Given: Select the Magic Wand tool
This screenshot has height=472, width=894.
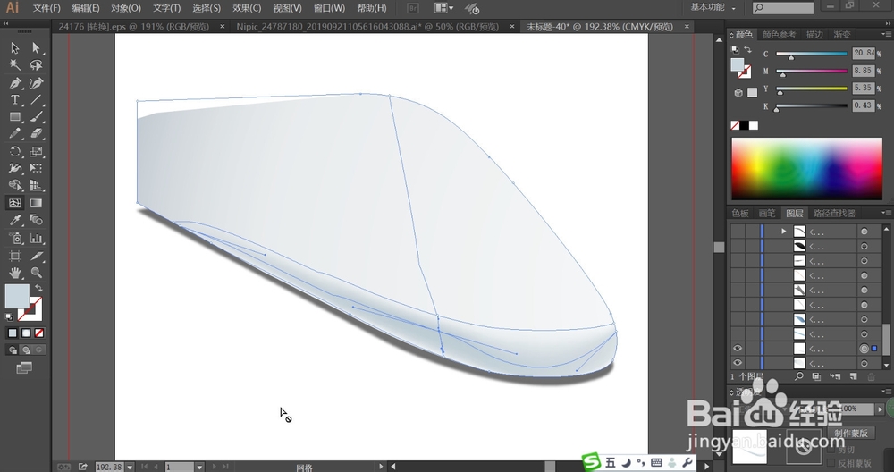Looking at the screenshot, I should (x=15, y=65).
